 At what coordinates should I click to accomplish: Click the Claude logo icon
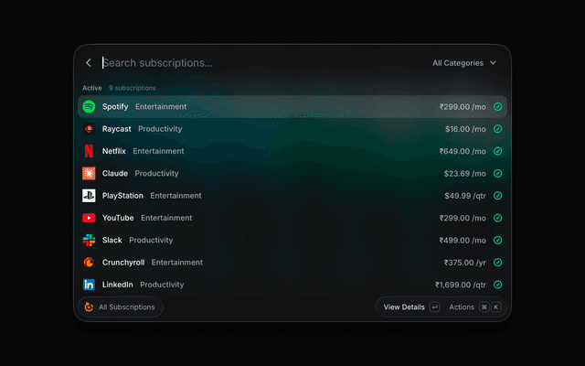[89, 173]
